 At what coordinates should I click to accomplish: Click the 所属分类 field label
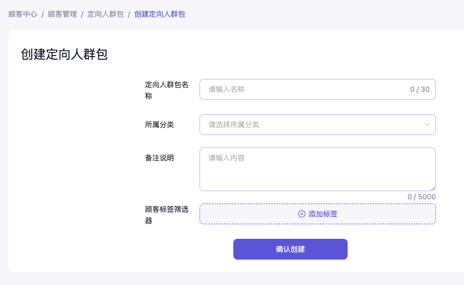point(160,125)
